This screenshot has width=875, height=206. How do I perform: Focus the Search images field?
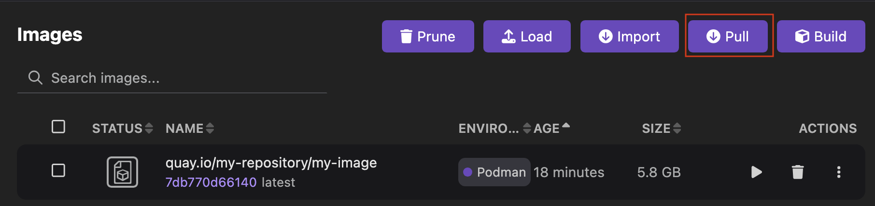(183, 78)
